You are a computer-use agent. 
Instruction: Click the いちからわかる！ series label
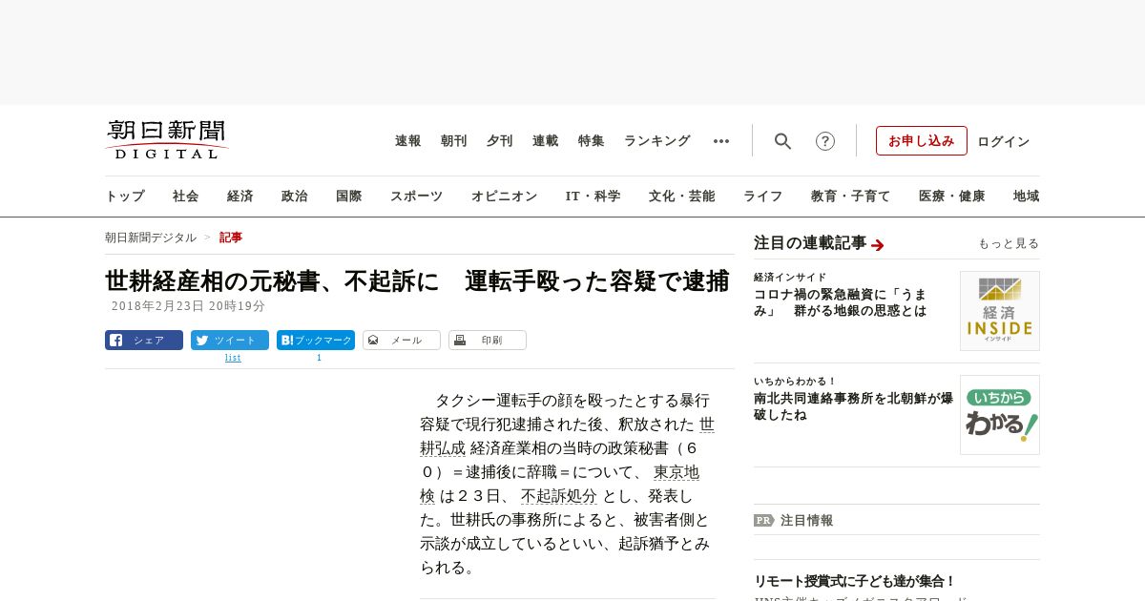tap(795, 382)
